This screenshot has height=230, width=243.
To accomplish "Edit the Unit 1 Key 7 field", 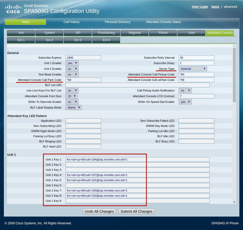I will point(138,191).
